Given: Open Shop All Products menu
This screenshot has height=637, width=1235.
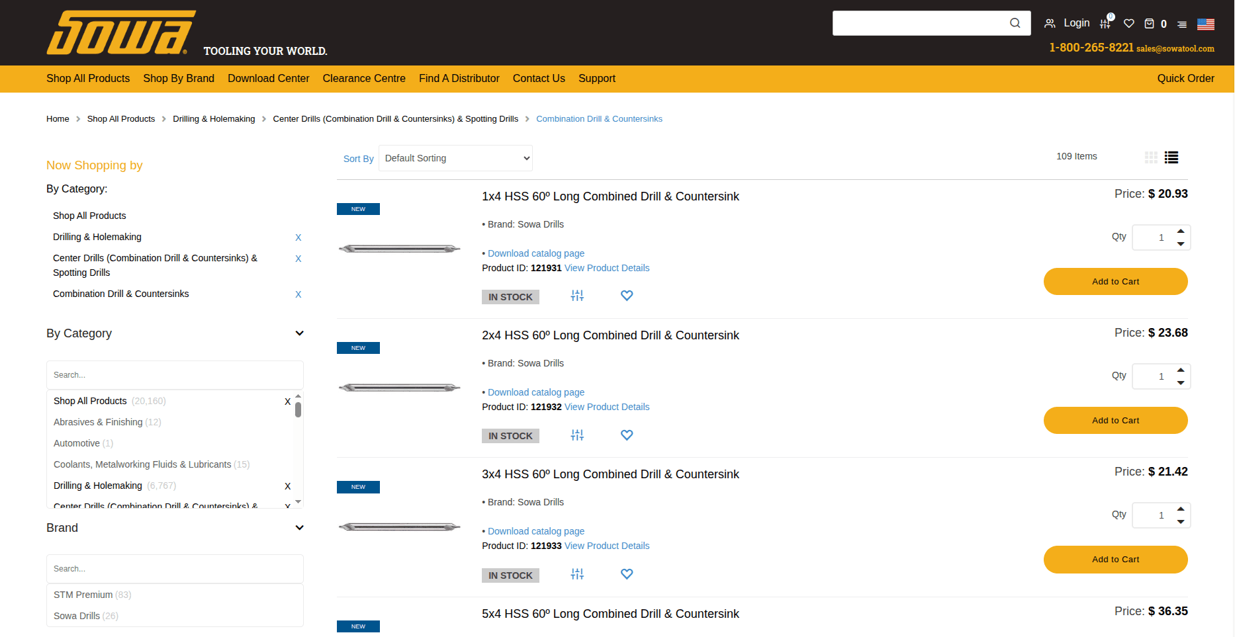Looking at the screenshot, I should pos(88,78).
